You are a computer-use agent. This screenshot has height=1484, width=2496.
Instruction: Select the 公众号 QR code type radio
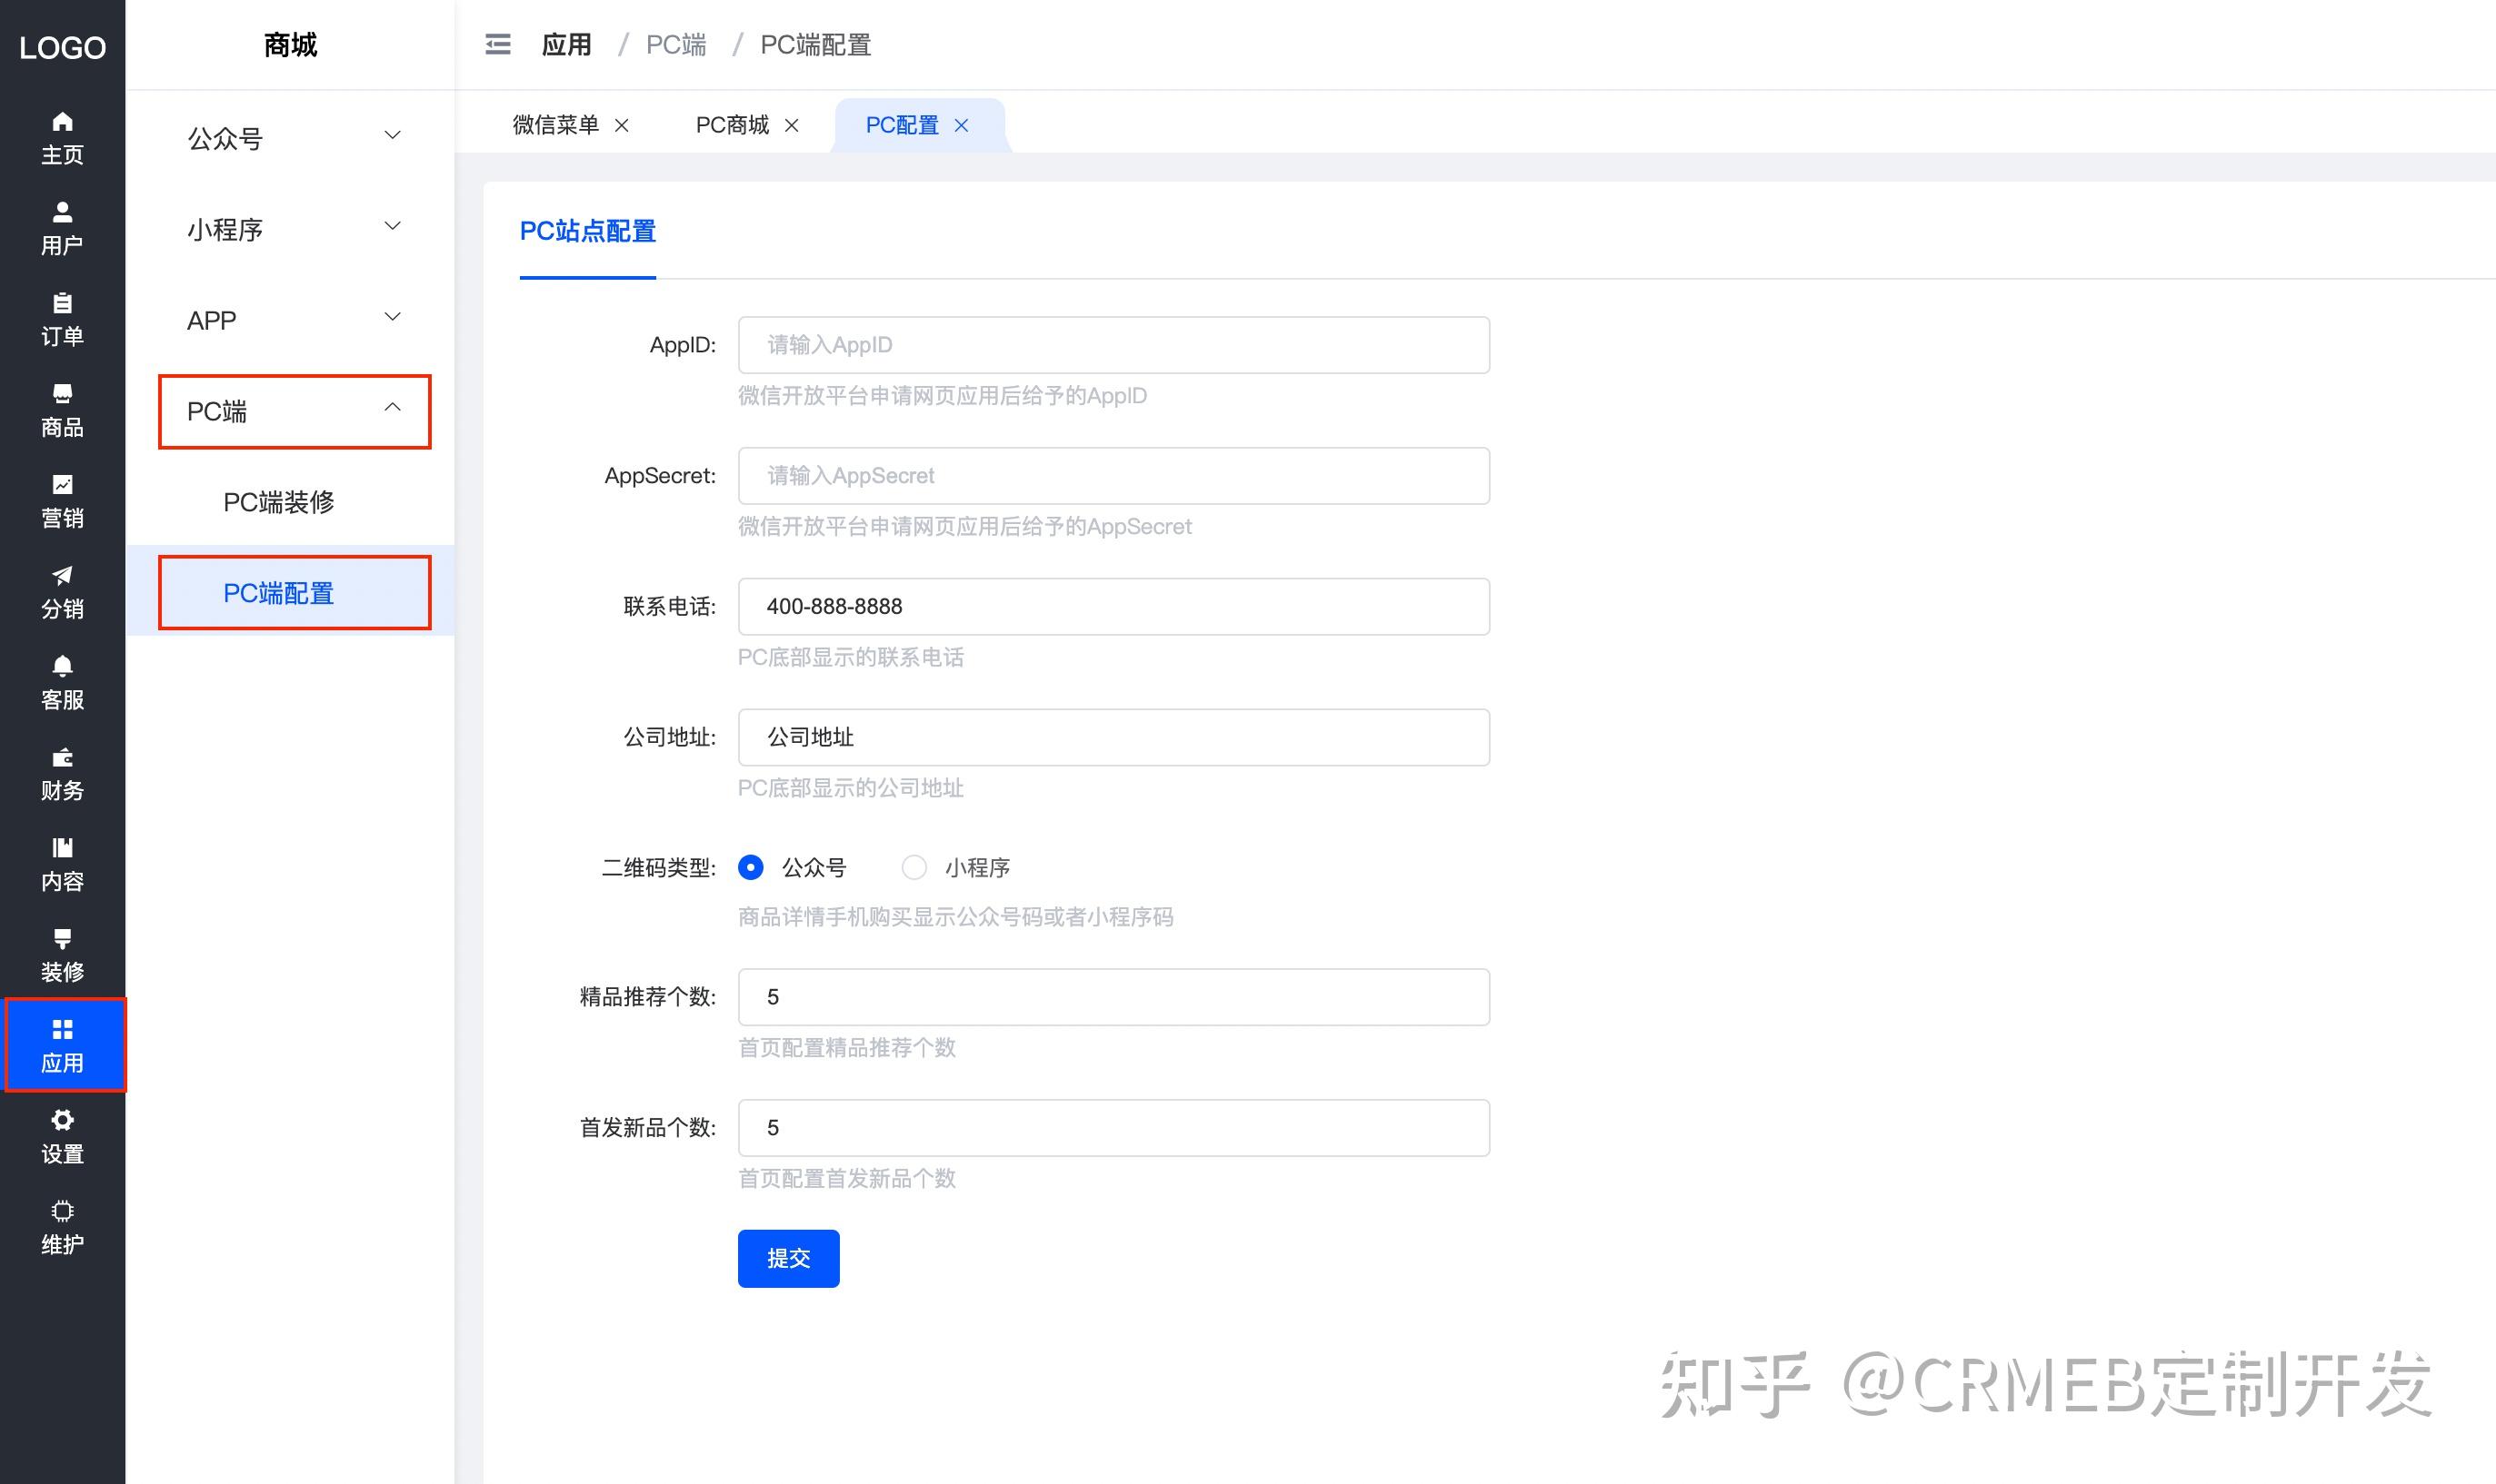tap(751, 867)
